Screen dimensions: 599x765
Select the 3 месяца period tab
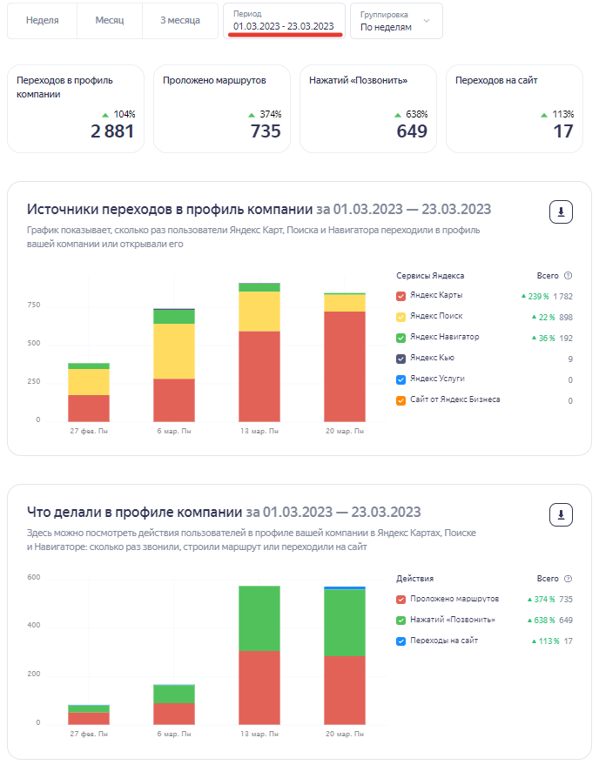click(x=180, y=20)
